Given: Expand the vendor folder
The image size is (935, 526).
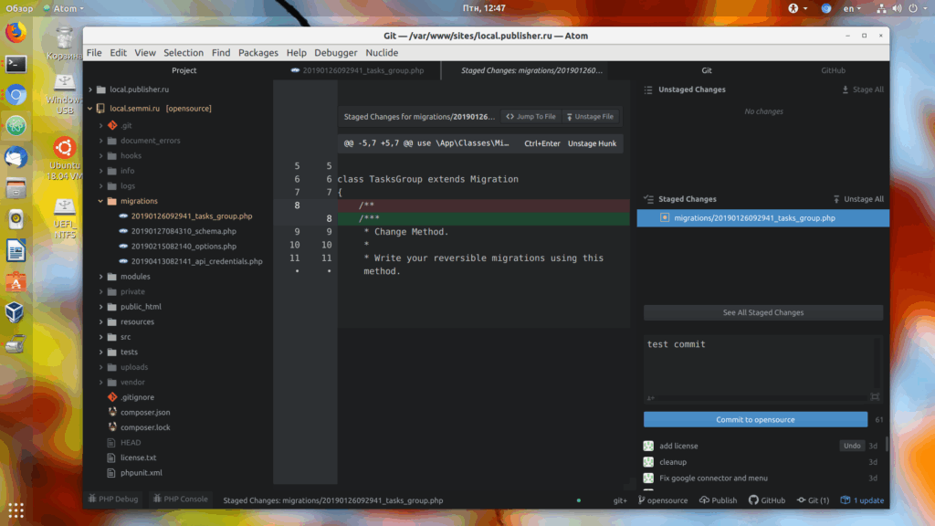Looking at the screenshot, I should [101, 383].
